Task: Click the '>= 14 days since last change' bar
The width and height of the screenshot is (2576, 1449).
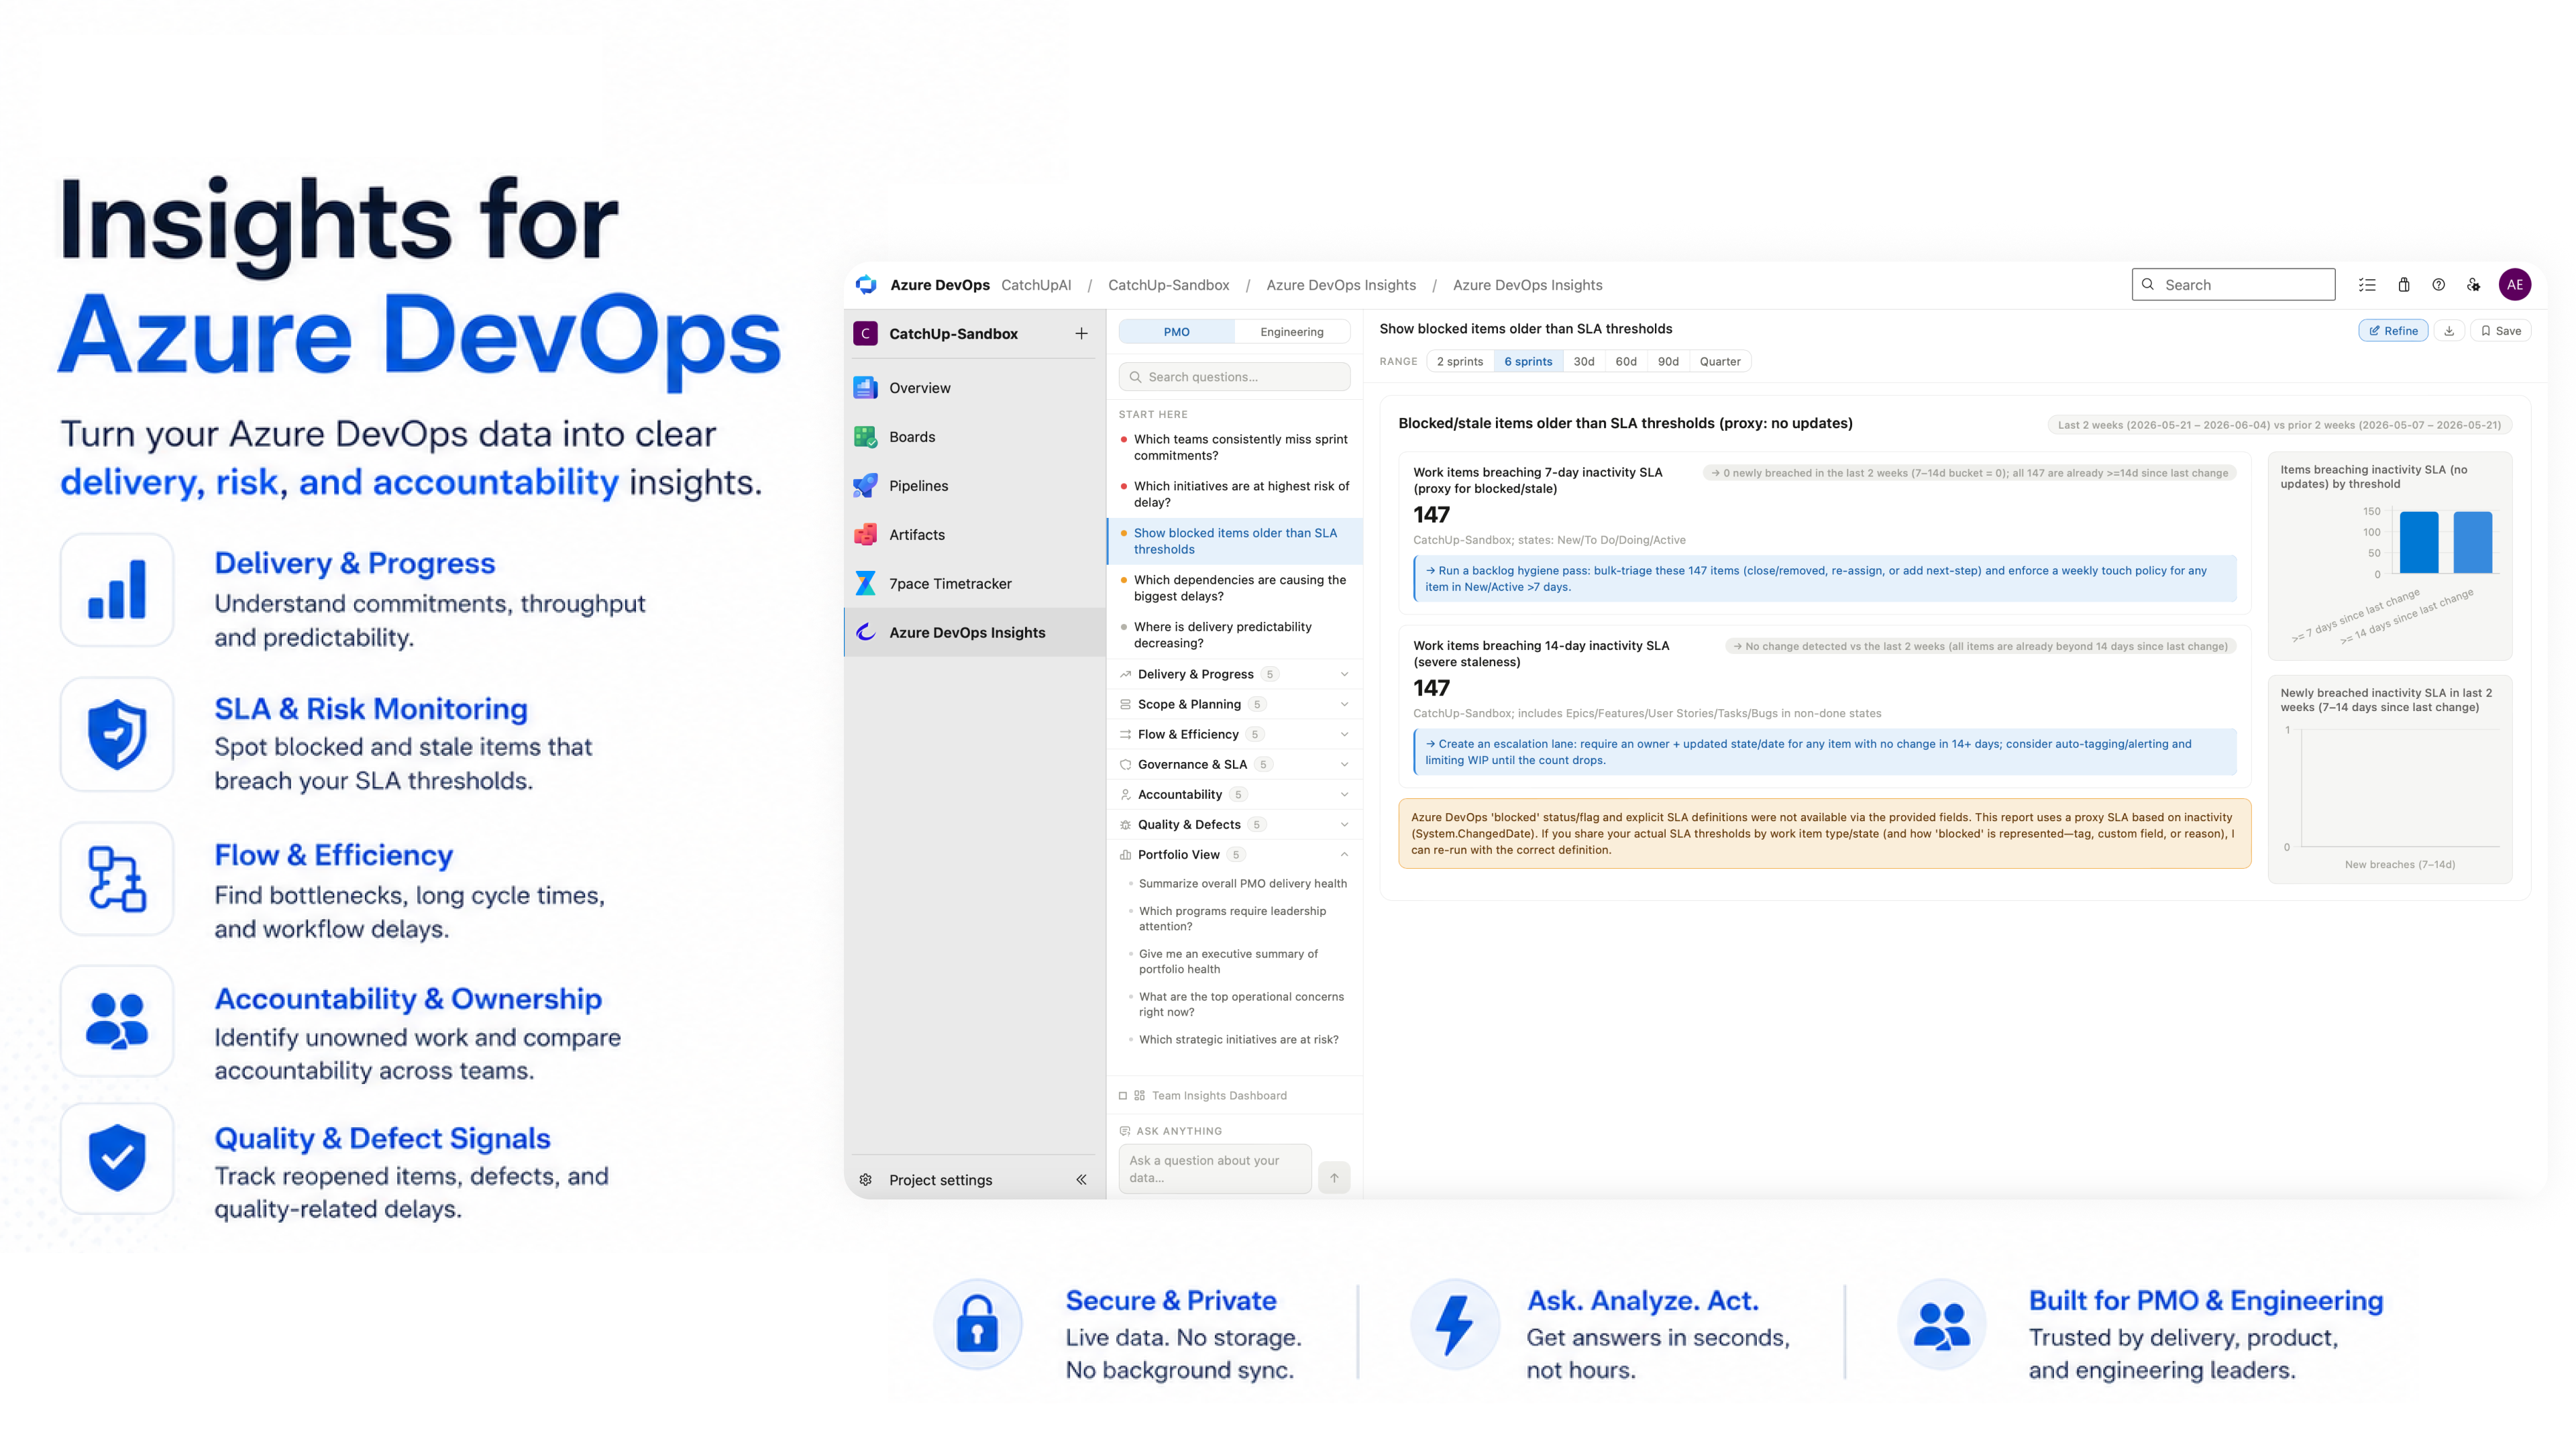Action: click(2473, 542)
